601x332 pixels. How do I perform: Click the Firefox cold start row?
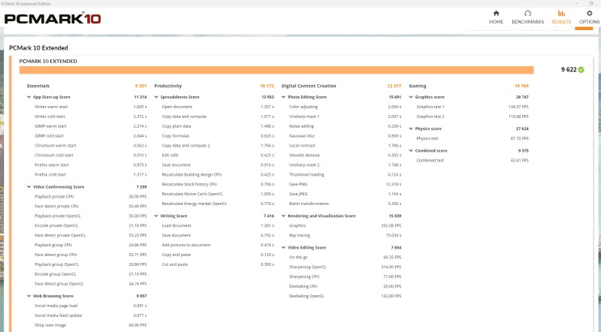tap(90, 174)
